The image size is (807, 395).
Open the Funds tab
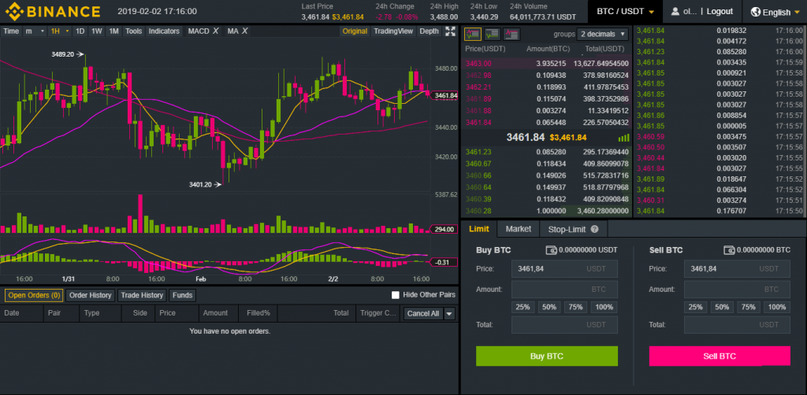pos(182,295)
